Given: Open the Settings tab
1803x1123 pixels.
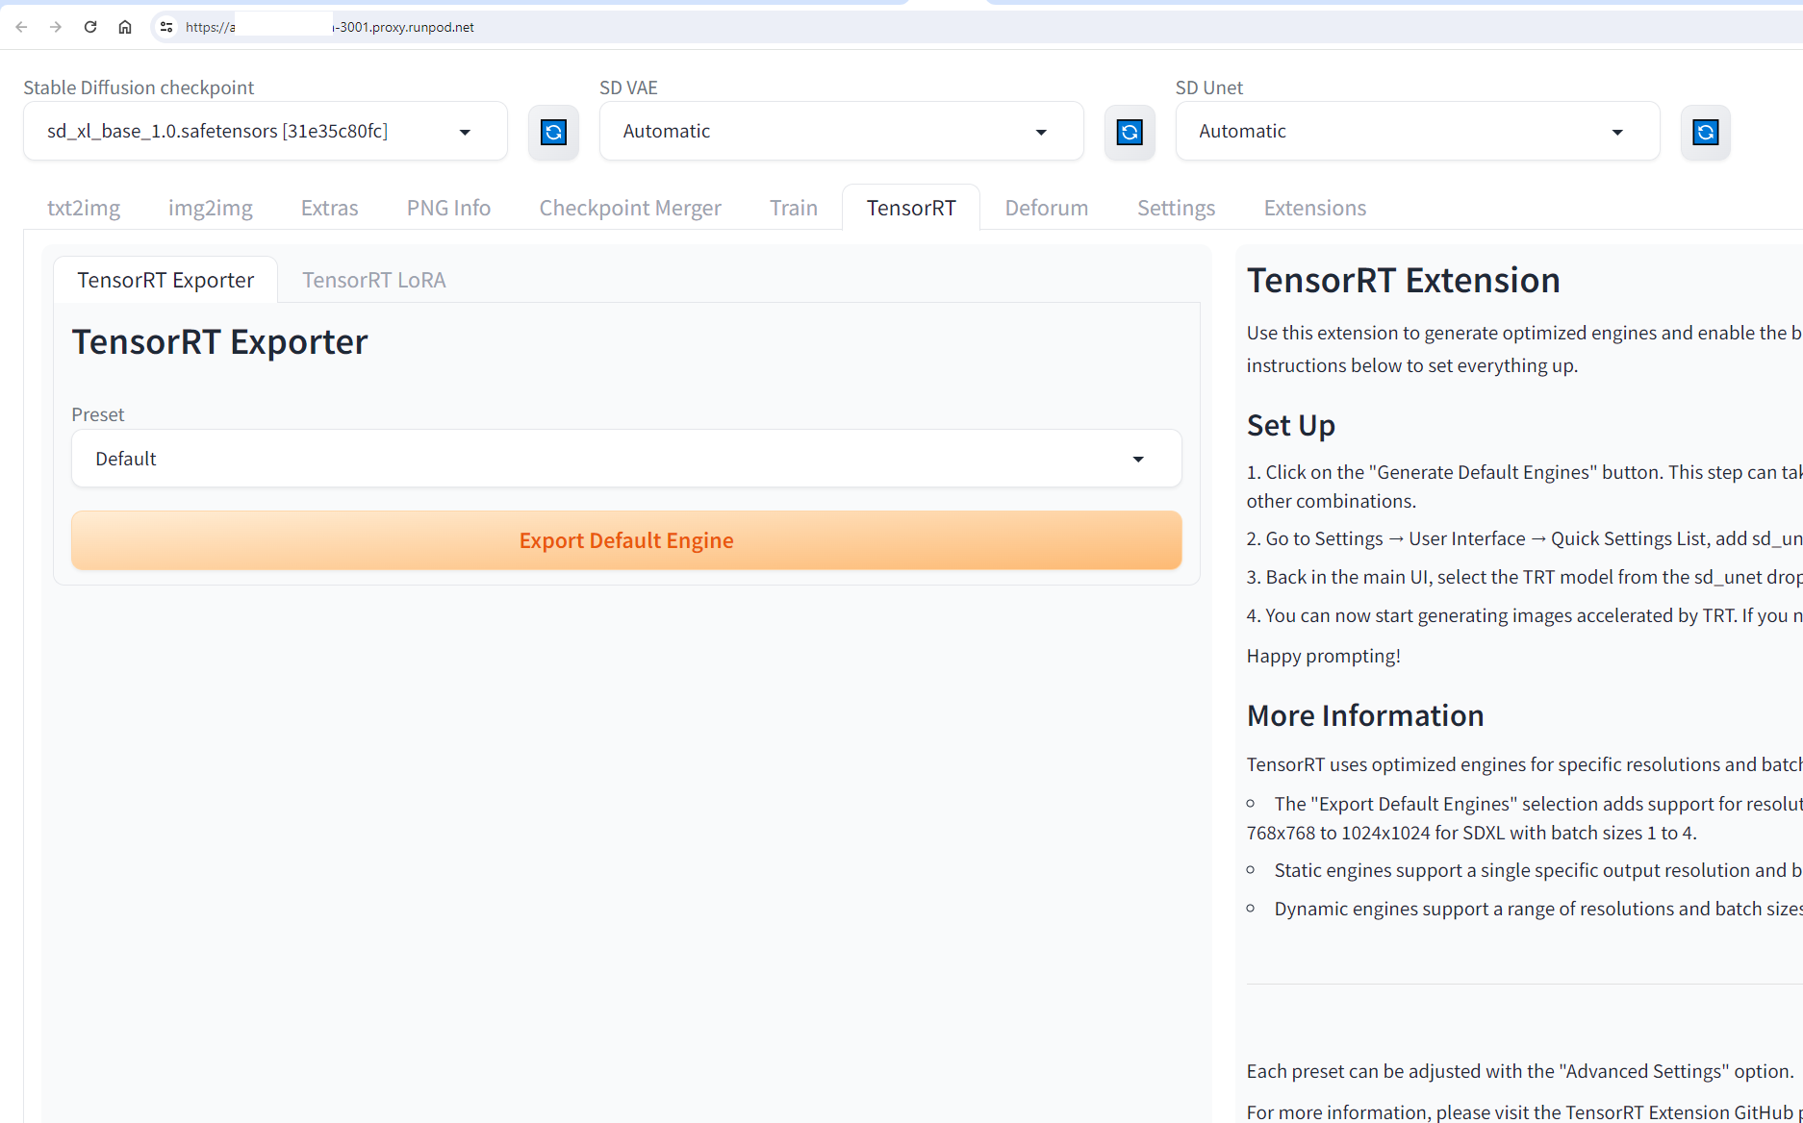Looking at the screenshot, I should click(1176, 208).
